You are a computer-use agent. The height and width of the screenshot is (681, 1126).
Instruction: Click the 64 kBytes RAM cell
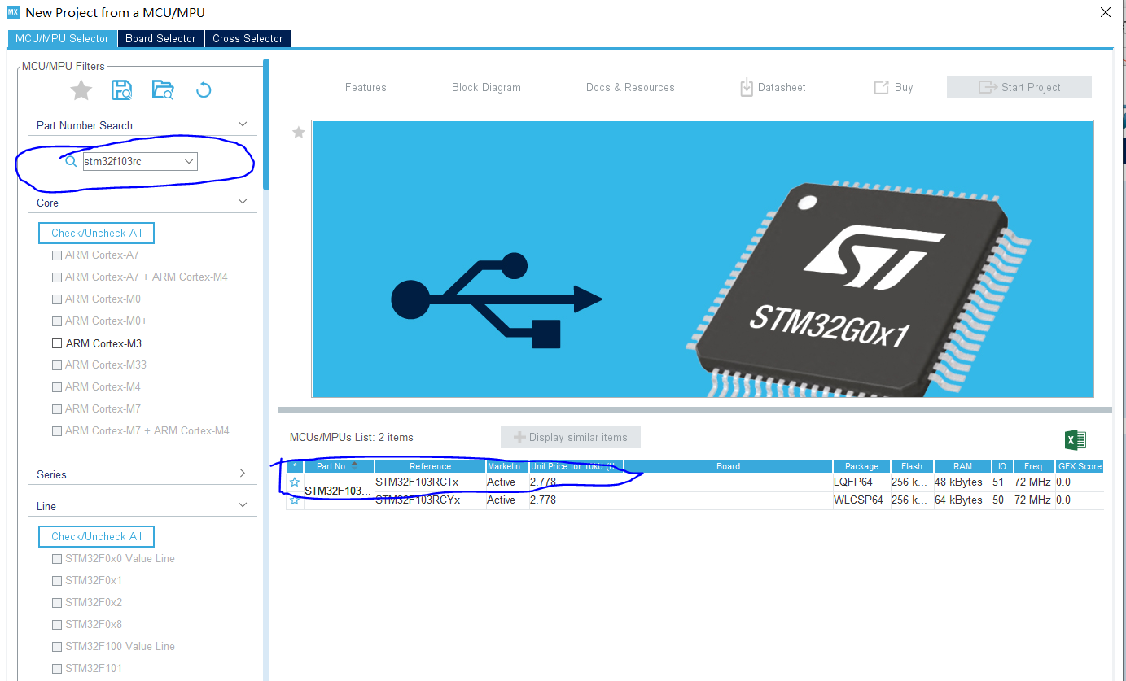962,500
